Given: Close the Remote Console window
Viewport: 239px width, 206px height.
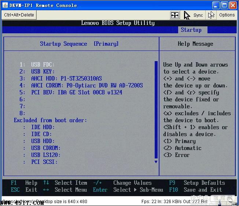Looking at the screenshot, I should tap(233, 5).
